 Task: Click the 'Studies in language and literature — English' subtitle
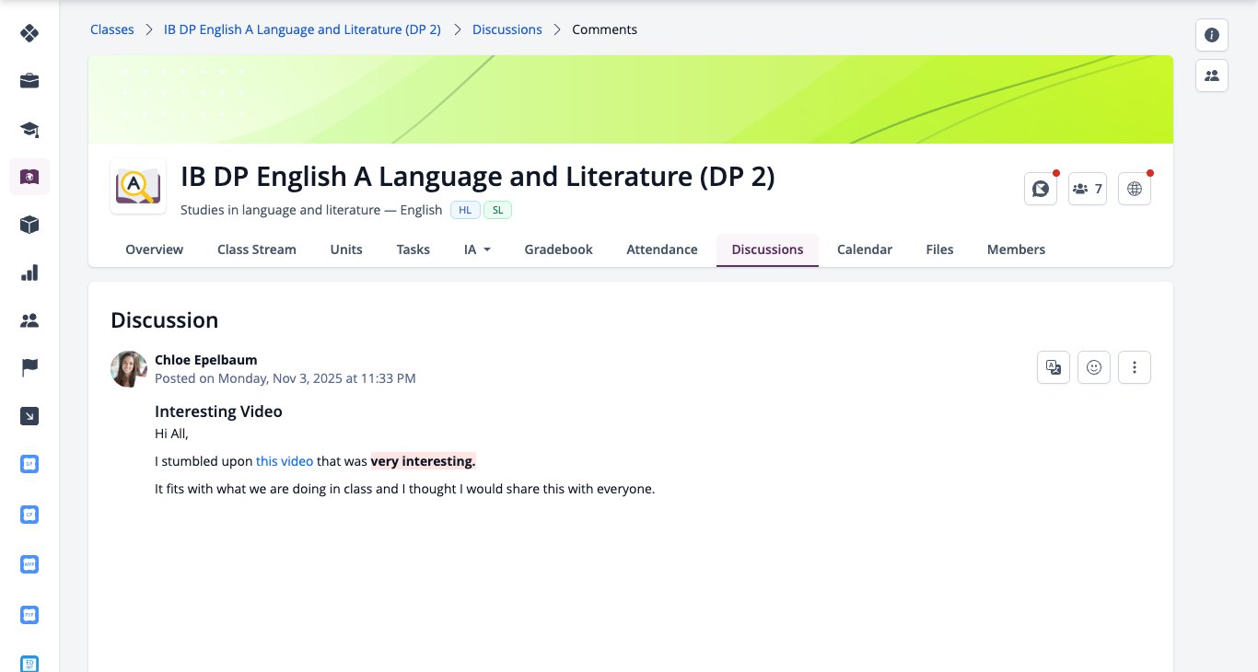pos(311,210)
